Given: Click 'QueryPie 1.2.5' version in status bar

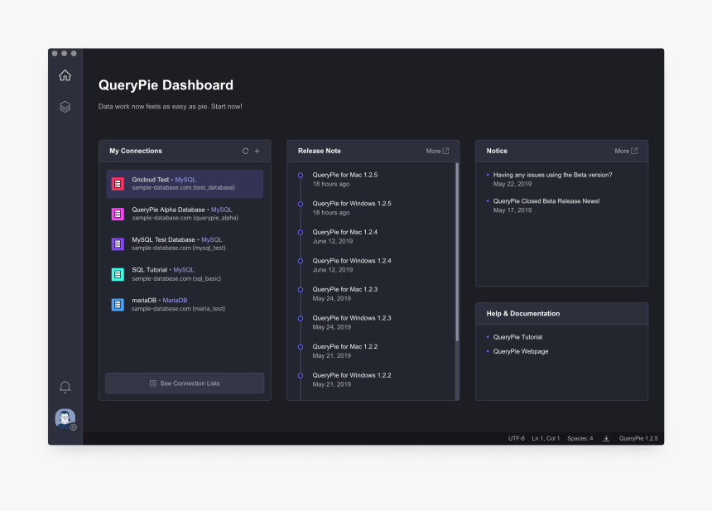Looking at the screenshot, I should (638, 438).
